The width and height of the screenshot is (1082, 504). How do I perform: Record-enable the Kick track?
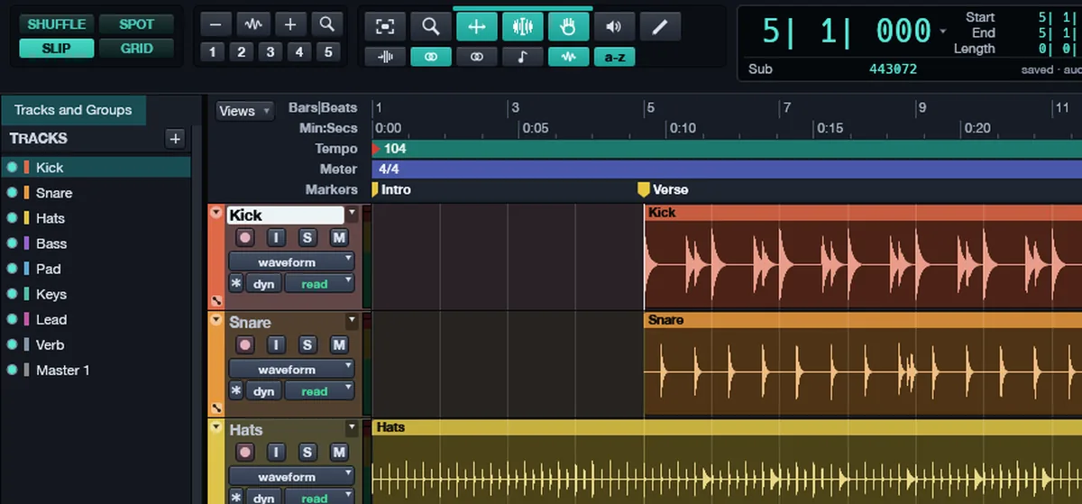point(244,238)
